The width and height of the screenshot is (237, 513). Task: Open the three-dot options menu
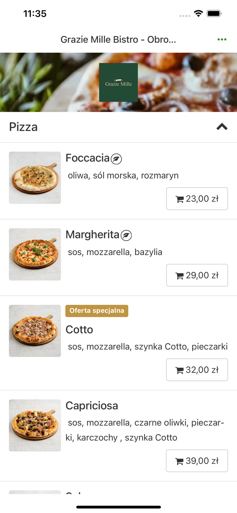(222, 39)
